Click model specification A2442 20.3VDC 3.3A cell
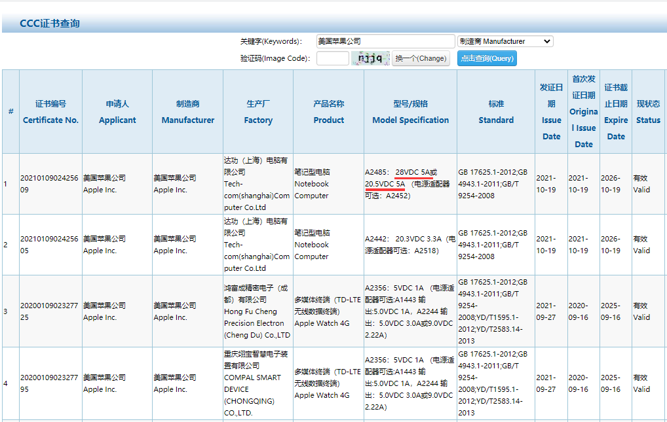Image resolution: width=667 pixels, height=422 pixels. (x=411, y=245)
